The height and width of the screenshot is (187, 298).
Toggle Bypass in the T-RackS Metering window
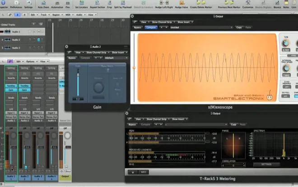(132, 125)
